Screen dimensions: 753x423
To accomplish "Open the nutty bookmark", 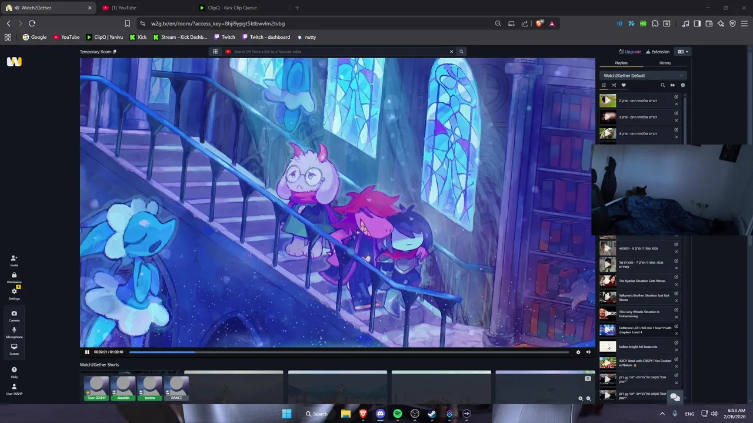I will click(306, 37).
